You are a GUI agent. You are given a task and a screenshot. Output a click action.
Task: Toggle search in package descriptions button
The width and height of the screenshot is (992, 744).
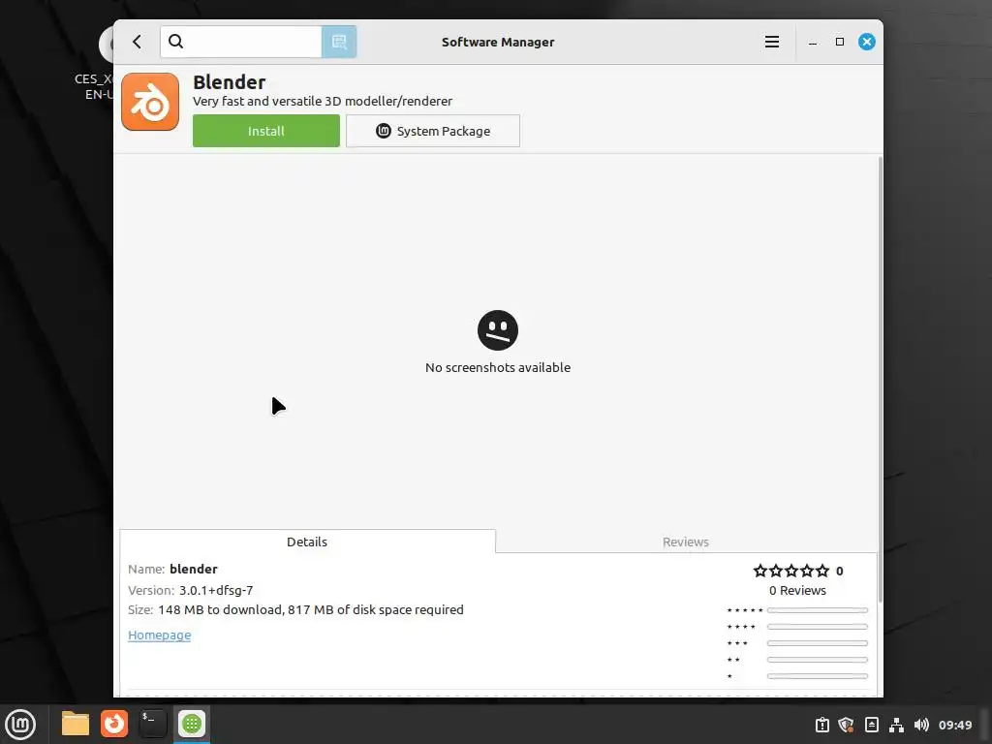click(339, 42)
